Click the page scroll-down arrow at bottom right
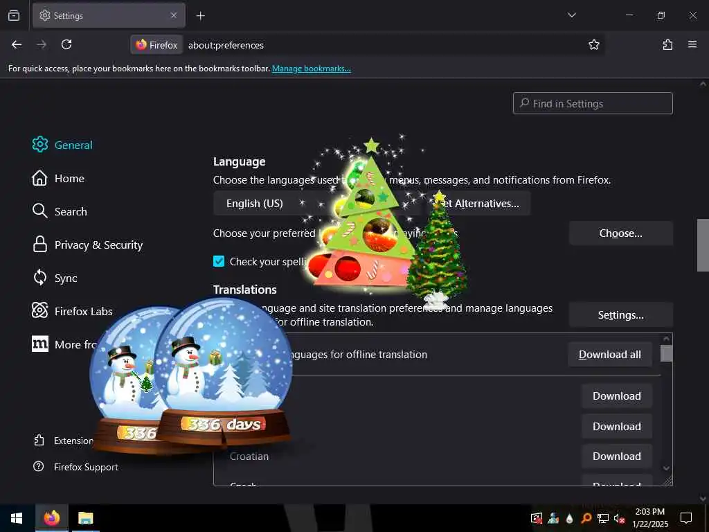The height and width of the screenshot is (532, 709). point(703,499)
